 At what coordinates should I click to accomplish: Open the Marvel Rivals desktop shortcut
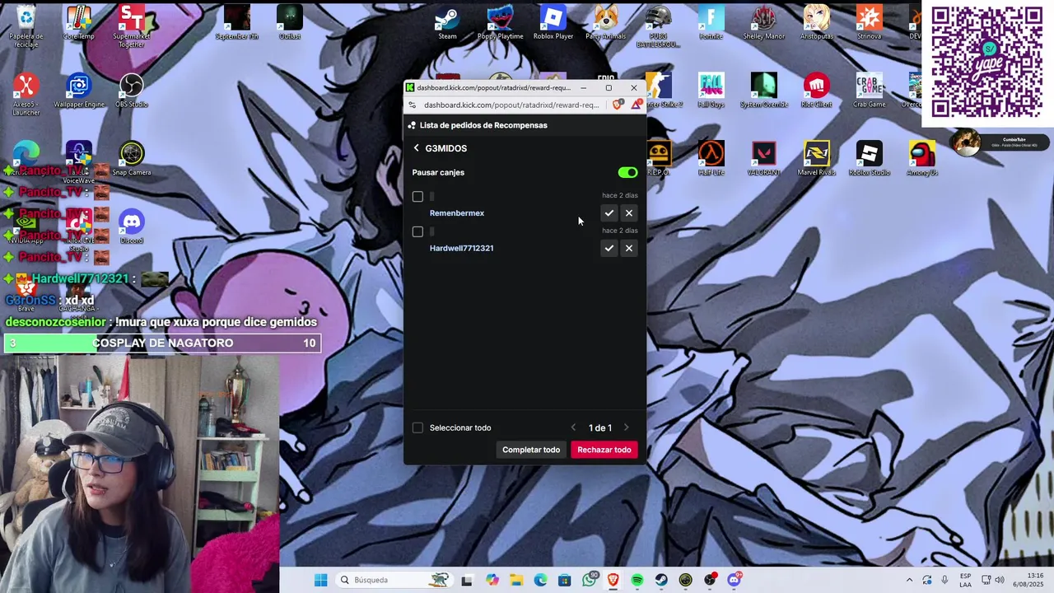816,159
